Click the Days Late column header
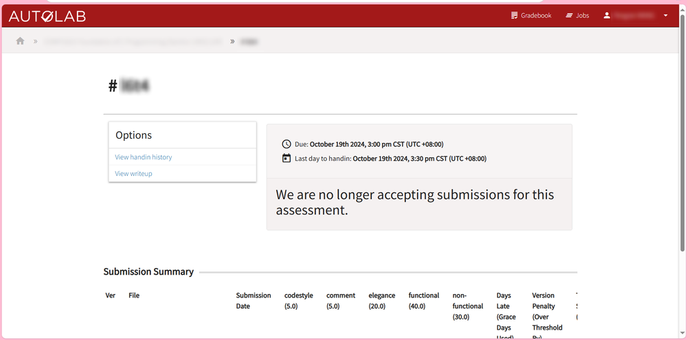Viewport: 687px width, 340px height. [506, 315]
